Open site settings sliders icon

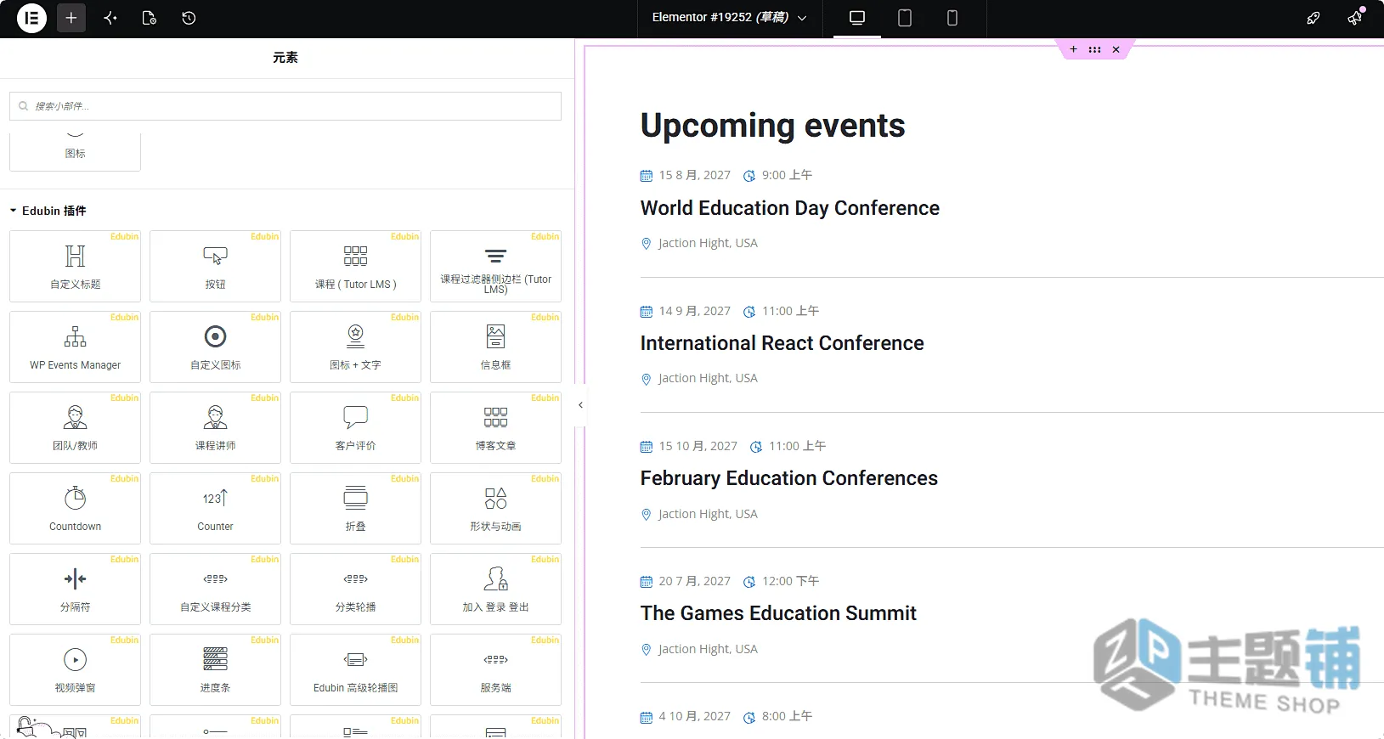point(110,18)
